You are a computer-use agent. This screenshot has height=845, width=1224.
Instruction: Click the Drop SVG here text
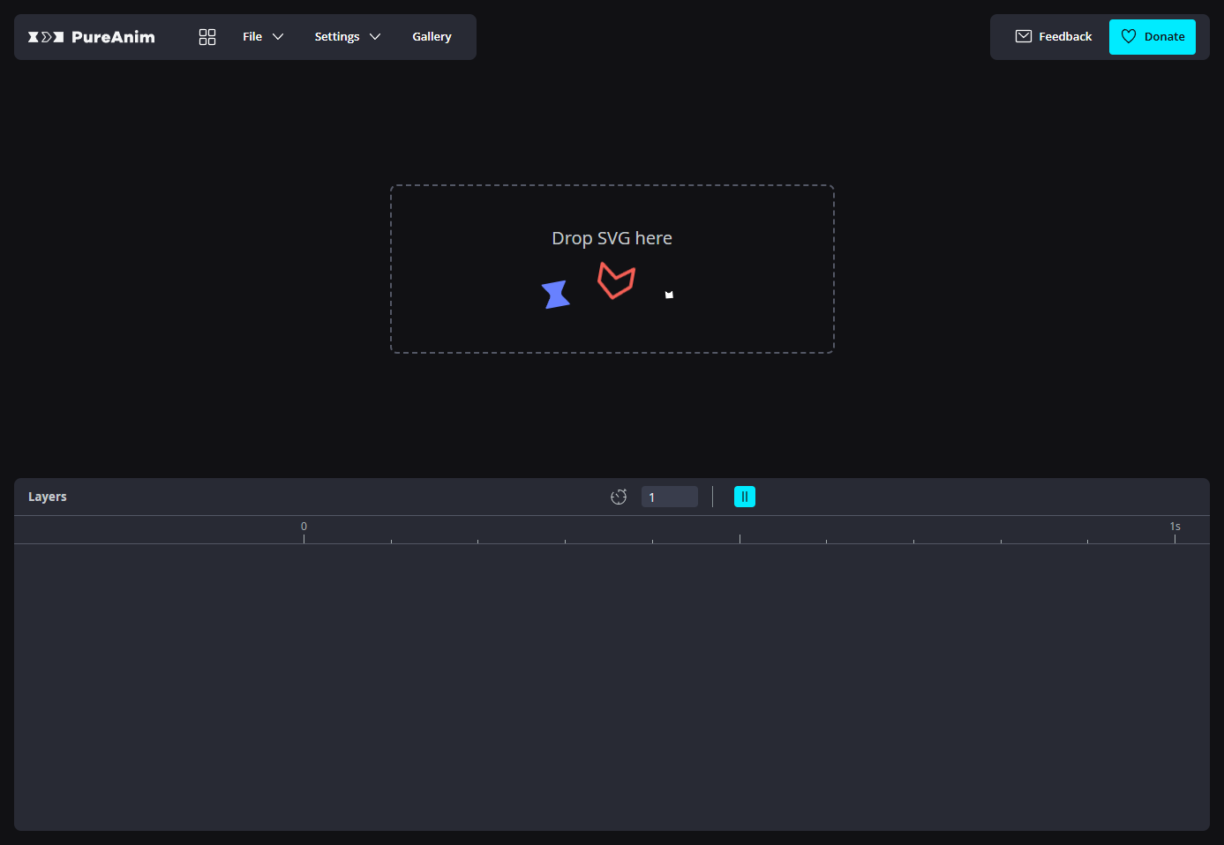point(612,238)
